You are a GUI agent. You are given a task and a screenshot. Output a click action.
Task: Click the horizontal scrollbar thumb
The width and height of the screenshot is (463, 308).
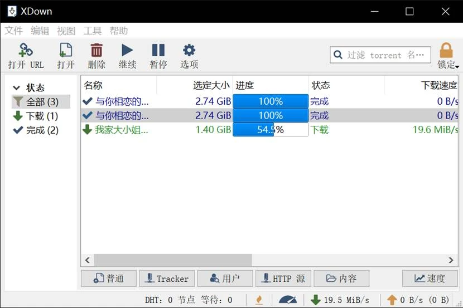173,260
